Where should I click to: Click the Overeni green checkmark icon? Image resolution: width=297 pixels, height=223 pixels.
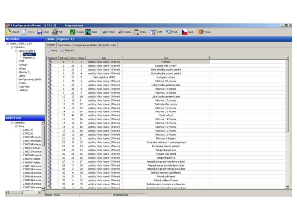(72, 31)
